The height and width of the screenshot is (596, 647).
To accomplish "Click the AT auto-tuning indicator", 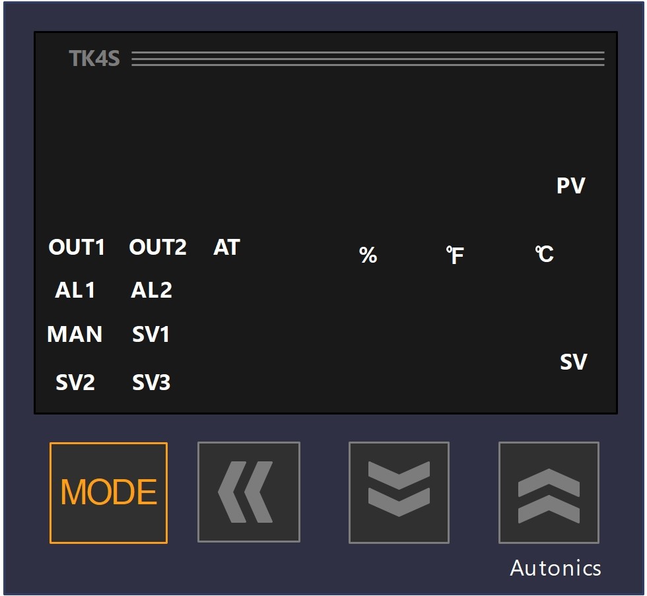I will click(x=226, y=247).
